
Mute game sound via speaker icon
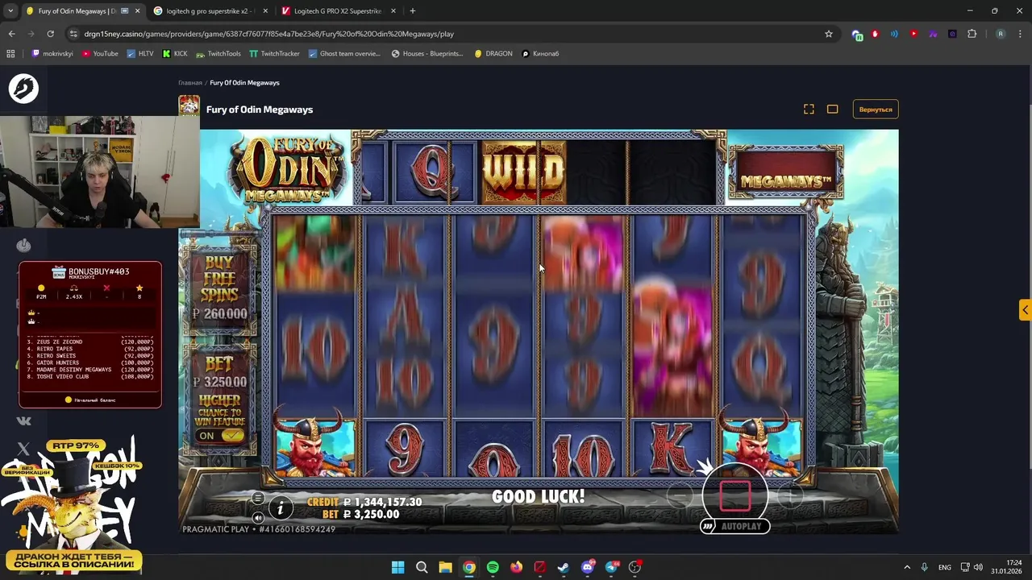(x=258, y=518)
